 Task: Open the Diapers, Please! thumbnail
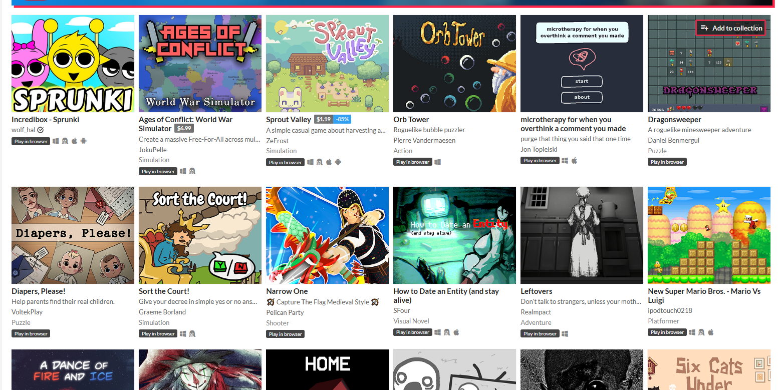coord(73,235)
